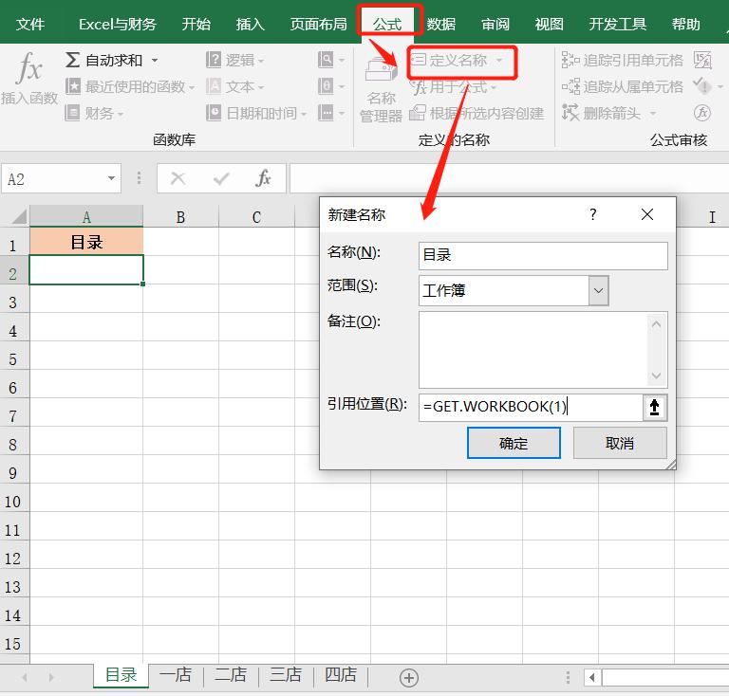Click Evaluate Formula icon
The image size is (729, 696).
click(x=702, y=113)
